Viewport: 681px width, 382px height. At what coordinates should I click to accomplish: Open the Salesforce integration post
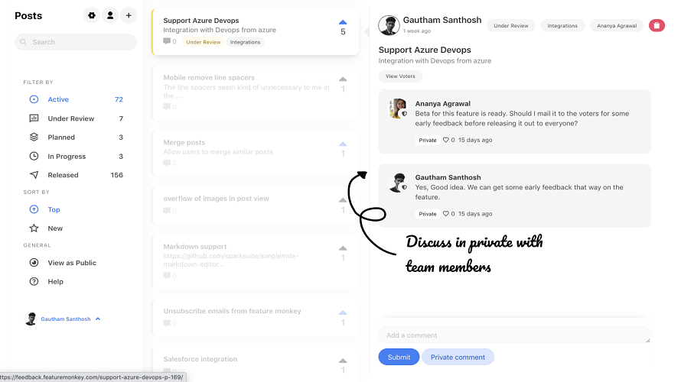click(x=256, y=361)
